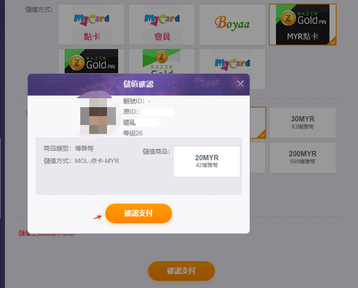The height and width of the screenshot is (288, 358).
Task: Choose Boyaa payment method
Action: pos(232,25)
